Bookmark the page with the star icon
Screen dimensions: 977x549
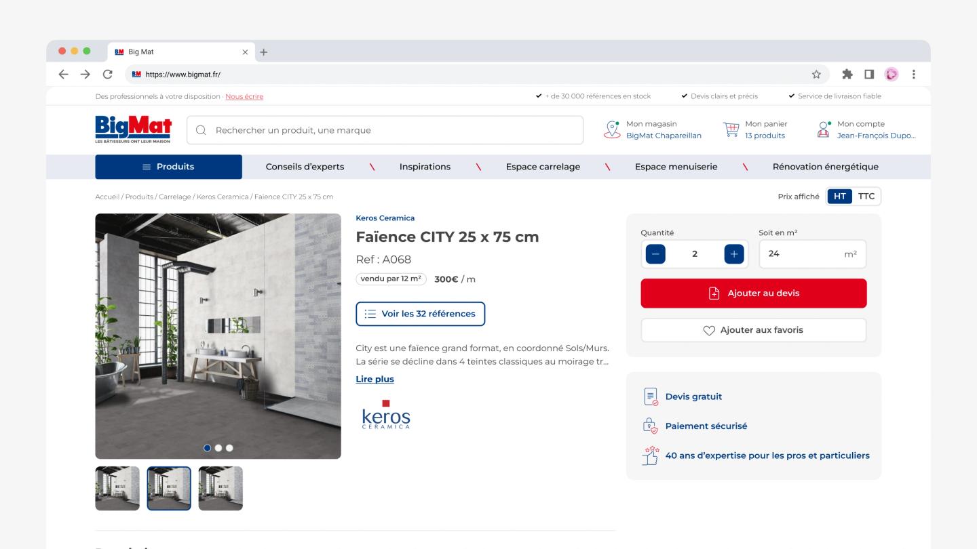pyautogui.click(x=816, y=75)
